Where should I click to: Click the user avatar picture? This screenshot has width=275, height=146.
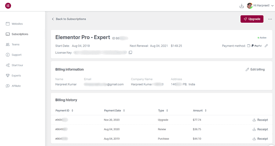(x=250, y=5)
